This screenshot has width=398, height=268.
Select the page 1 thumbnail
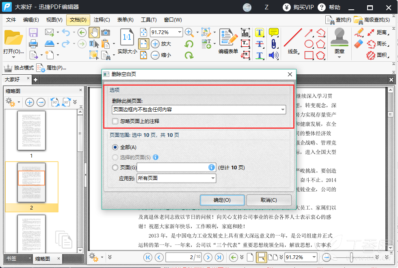32,131
